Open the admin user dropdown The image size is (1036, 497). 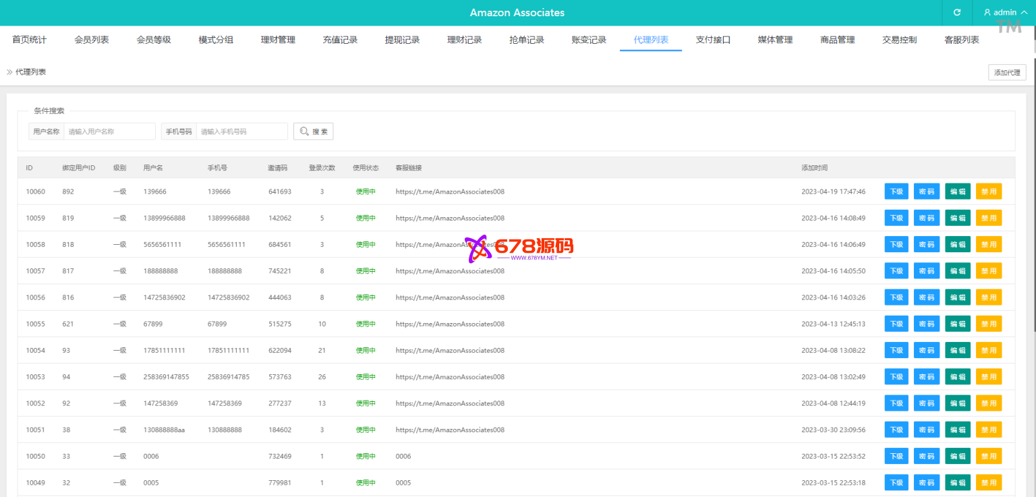pos(1005,13)
